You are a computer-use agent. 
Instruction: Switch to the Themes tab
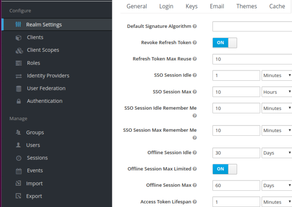pyautogui.click(x=246, y=6)
